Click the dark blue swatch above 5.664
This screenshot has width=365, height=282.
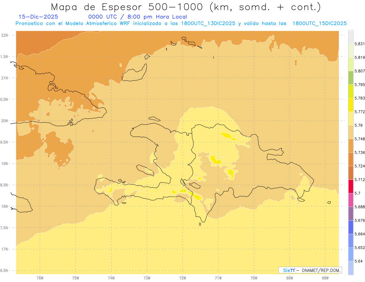click(351, 227)
